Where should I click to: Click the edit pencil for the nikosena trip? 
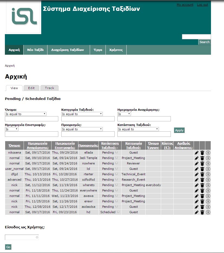(x=197, y=153)
